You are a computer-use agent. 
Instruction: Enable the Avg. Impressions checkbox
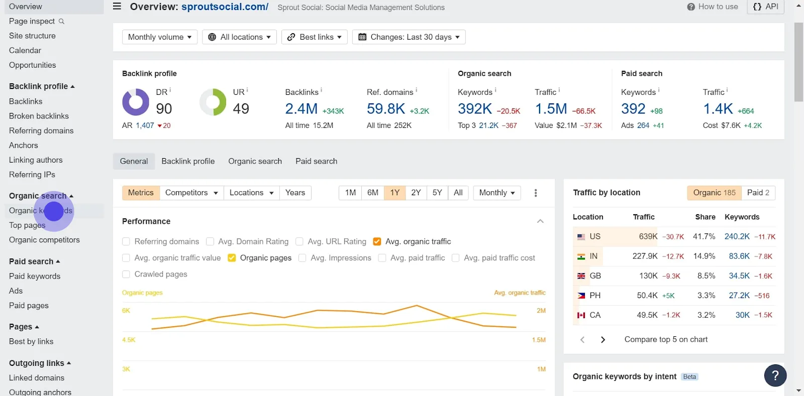click(303, 258)
